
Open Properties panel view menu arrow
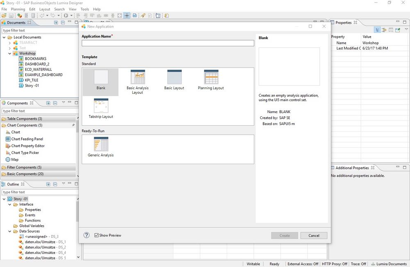click(406, 29)
